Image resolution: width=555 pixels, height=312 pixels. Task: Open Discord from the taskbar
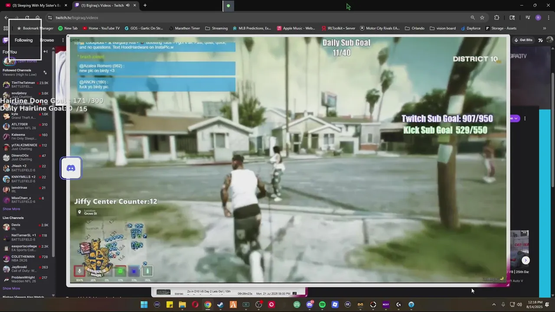(310, 305)
